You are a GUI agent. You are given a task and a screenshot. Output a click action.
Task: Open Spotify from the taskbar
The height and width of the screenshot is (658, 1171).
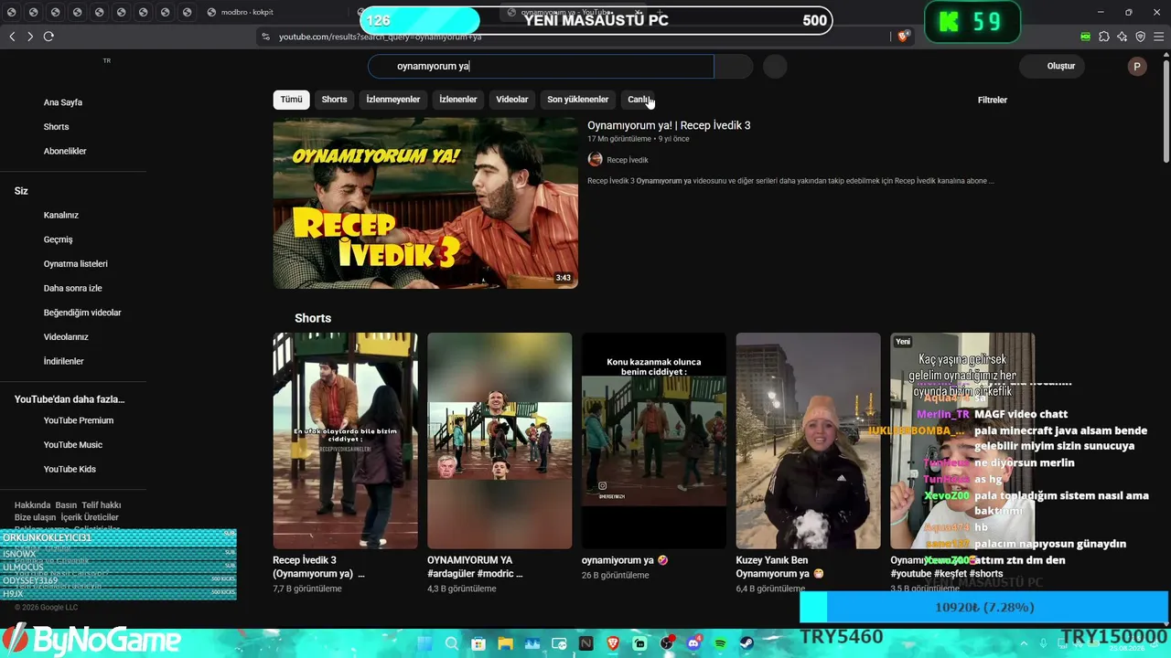[721, 643]
